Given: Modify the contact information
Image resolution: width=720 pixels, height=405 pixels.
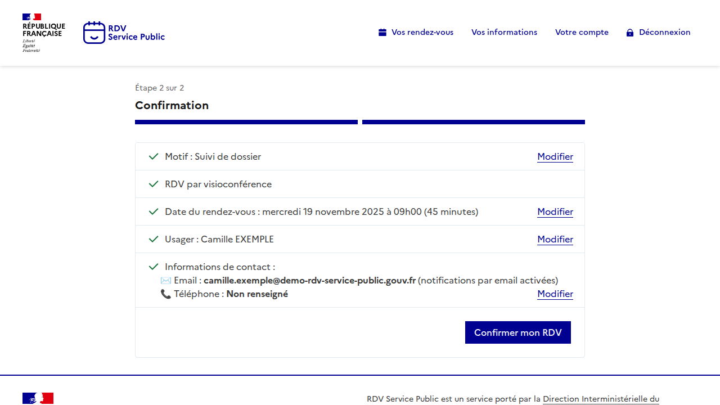Looking at the screenshot, I should [x=555, y=294].
